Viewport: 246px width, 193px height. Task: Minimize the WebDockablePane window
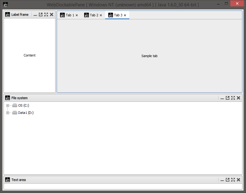pyautogui.click(x=218, y=4)
